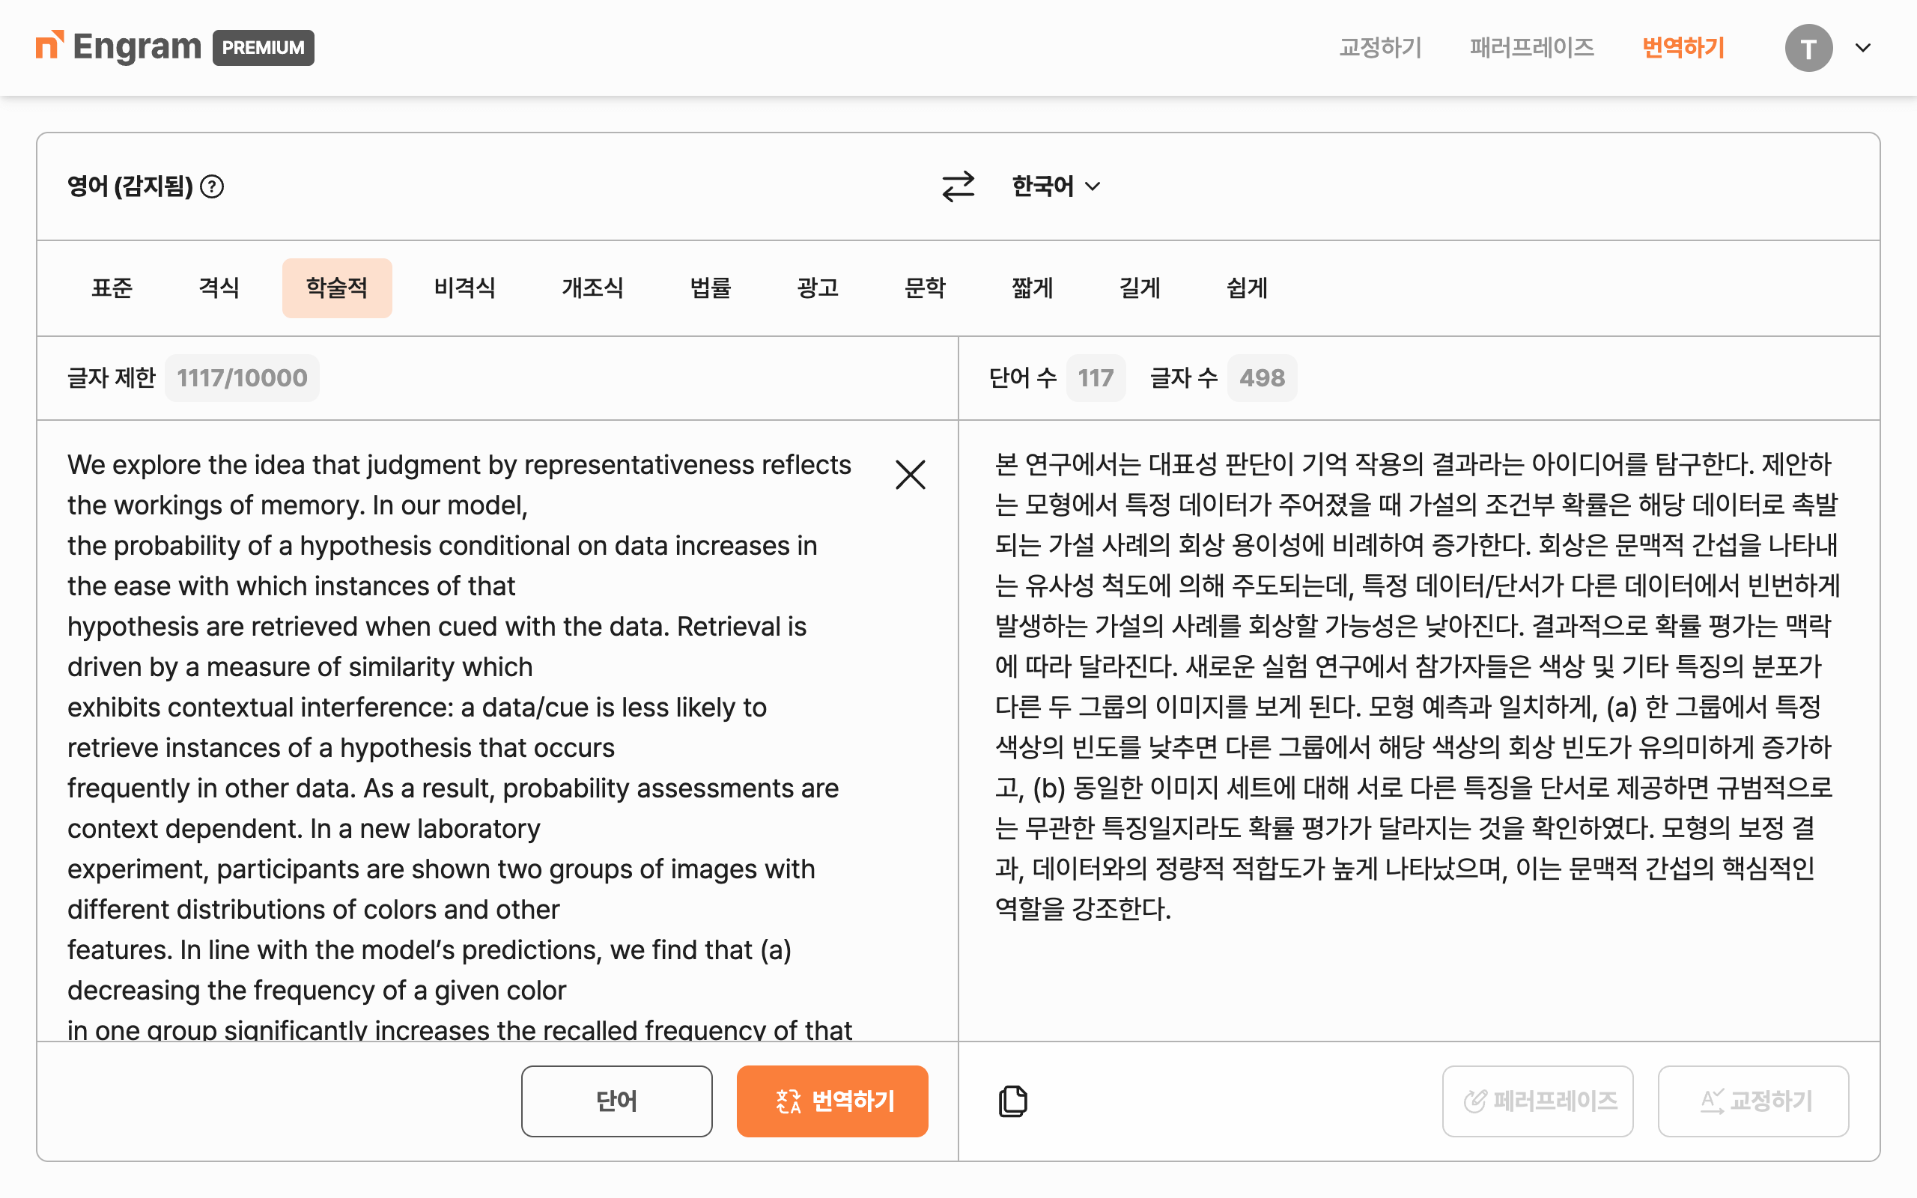Click the T profile avatar
The width and height of the screenshot is (1917, 1198).
1808,47
